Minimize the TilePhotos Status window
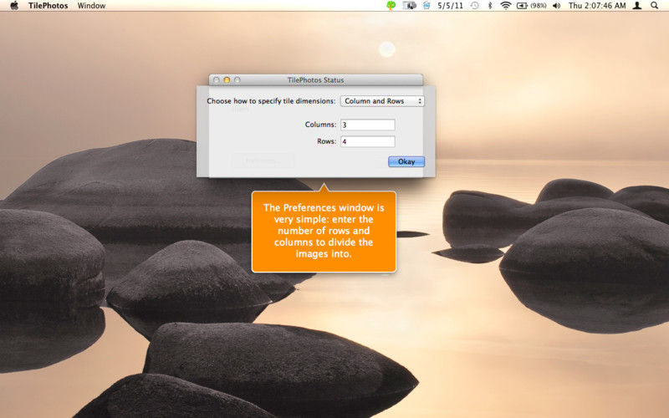This screenshot has height=418, width=669. [x=227, y=79]
